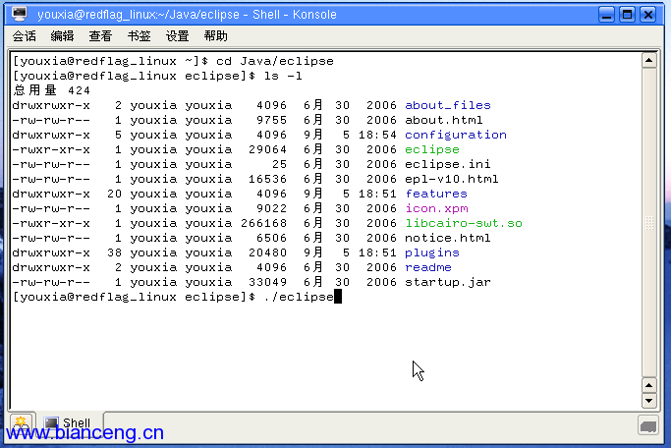The height and width of the screenshot is (448, 671).
Task: Open the 书签 (Bookmarks) menu
Action: tap(140, 36)
